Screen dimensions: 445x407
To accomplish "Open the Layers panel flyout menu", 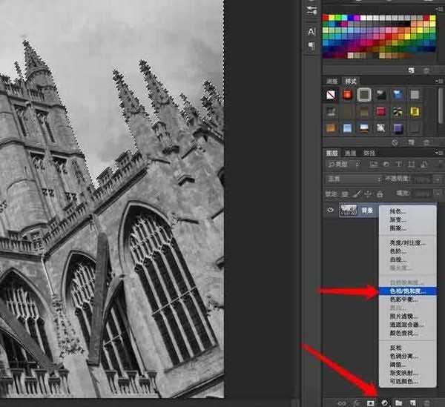I will pos(438,153).
